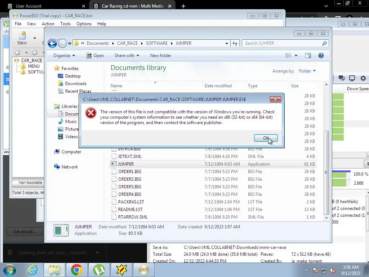This screenshot has width=369, height=277.
Task: Open the Organize menu
Action: tap(64, 56)
